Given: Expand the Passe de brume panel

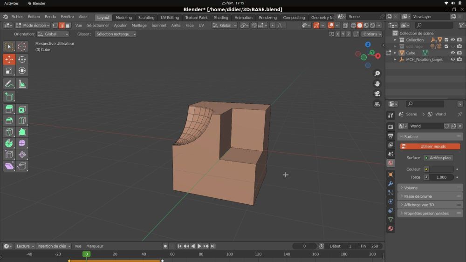Looking at the screenshot, I should pyautogui.click(x=430, y=196).
